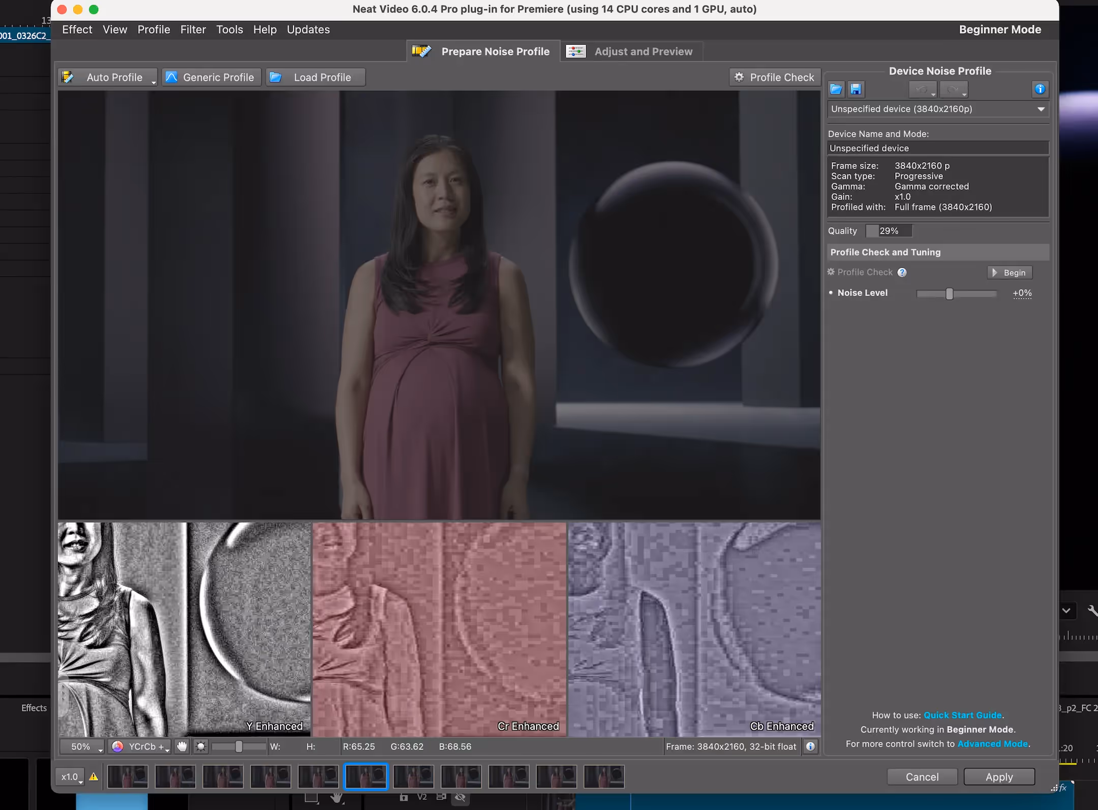Adjust the Noise Level slider handle

point(949,293)
